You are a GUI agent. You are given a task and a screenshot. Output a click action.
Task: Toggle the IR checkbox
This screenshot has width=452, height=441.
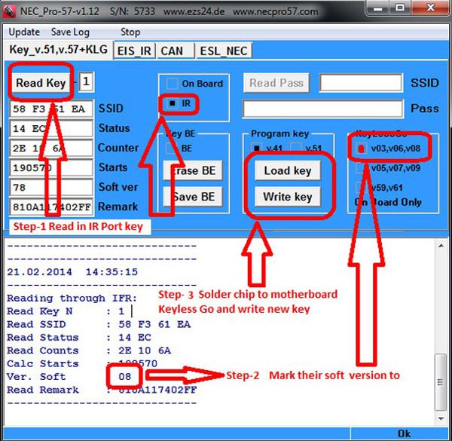tap(172, 103)
